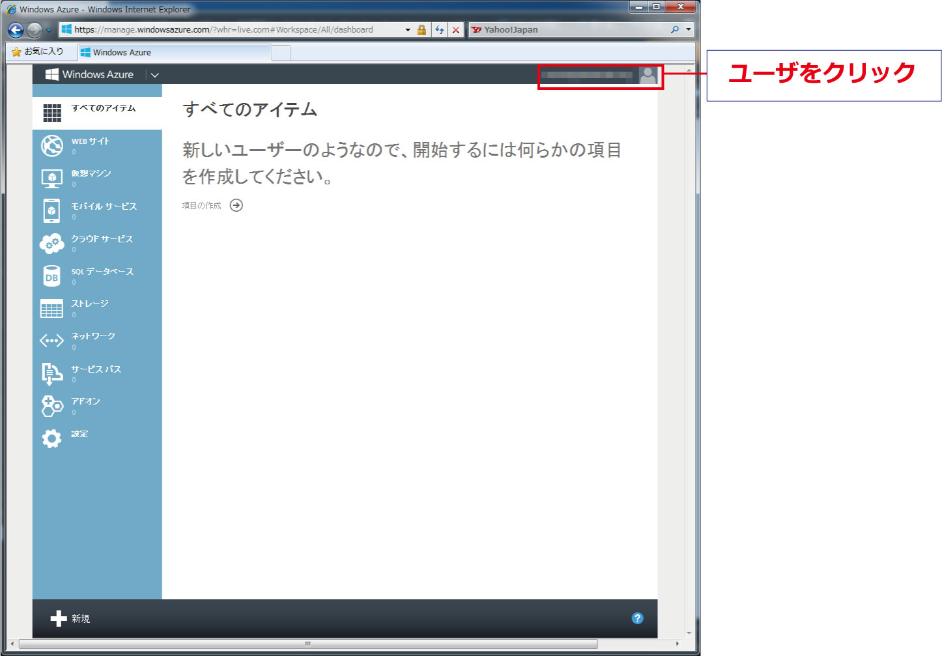Open the アドオン hexagon icon
The width and height of the screenshot is (942, 656).
pos(52,406)
